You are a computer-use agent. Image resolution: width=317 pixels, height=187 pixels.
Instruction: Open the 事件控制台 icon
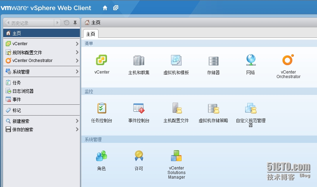pyautogui.click(x=139, y=108)
